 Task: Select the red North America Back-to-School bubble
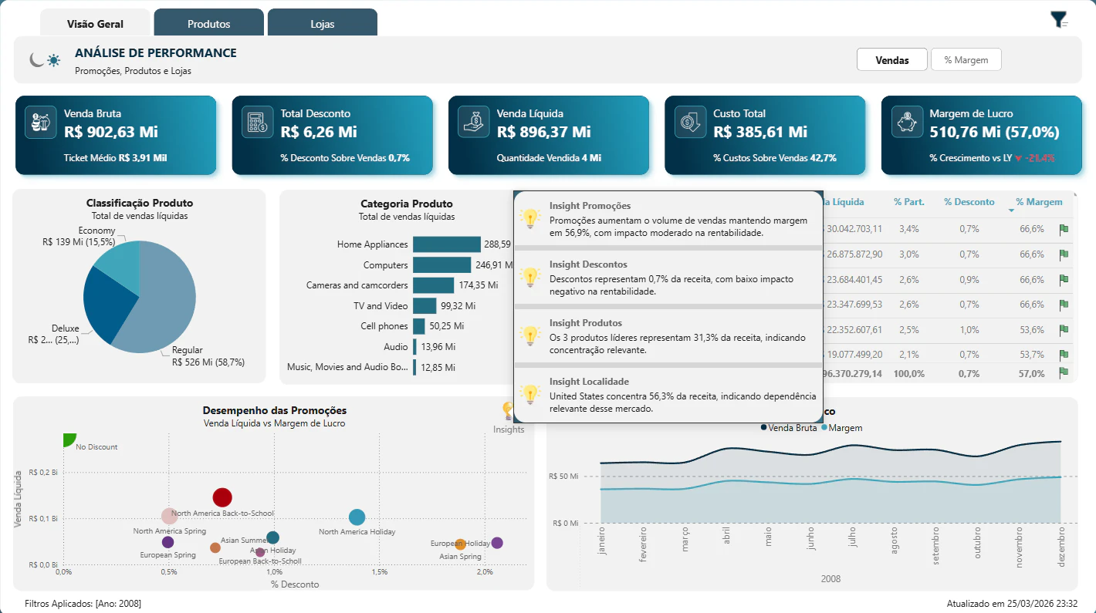[x=222, y=498]
